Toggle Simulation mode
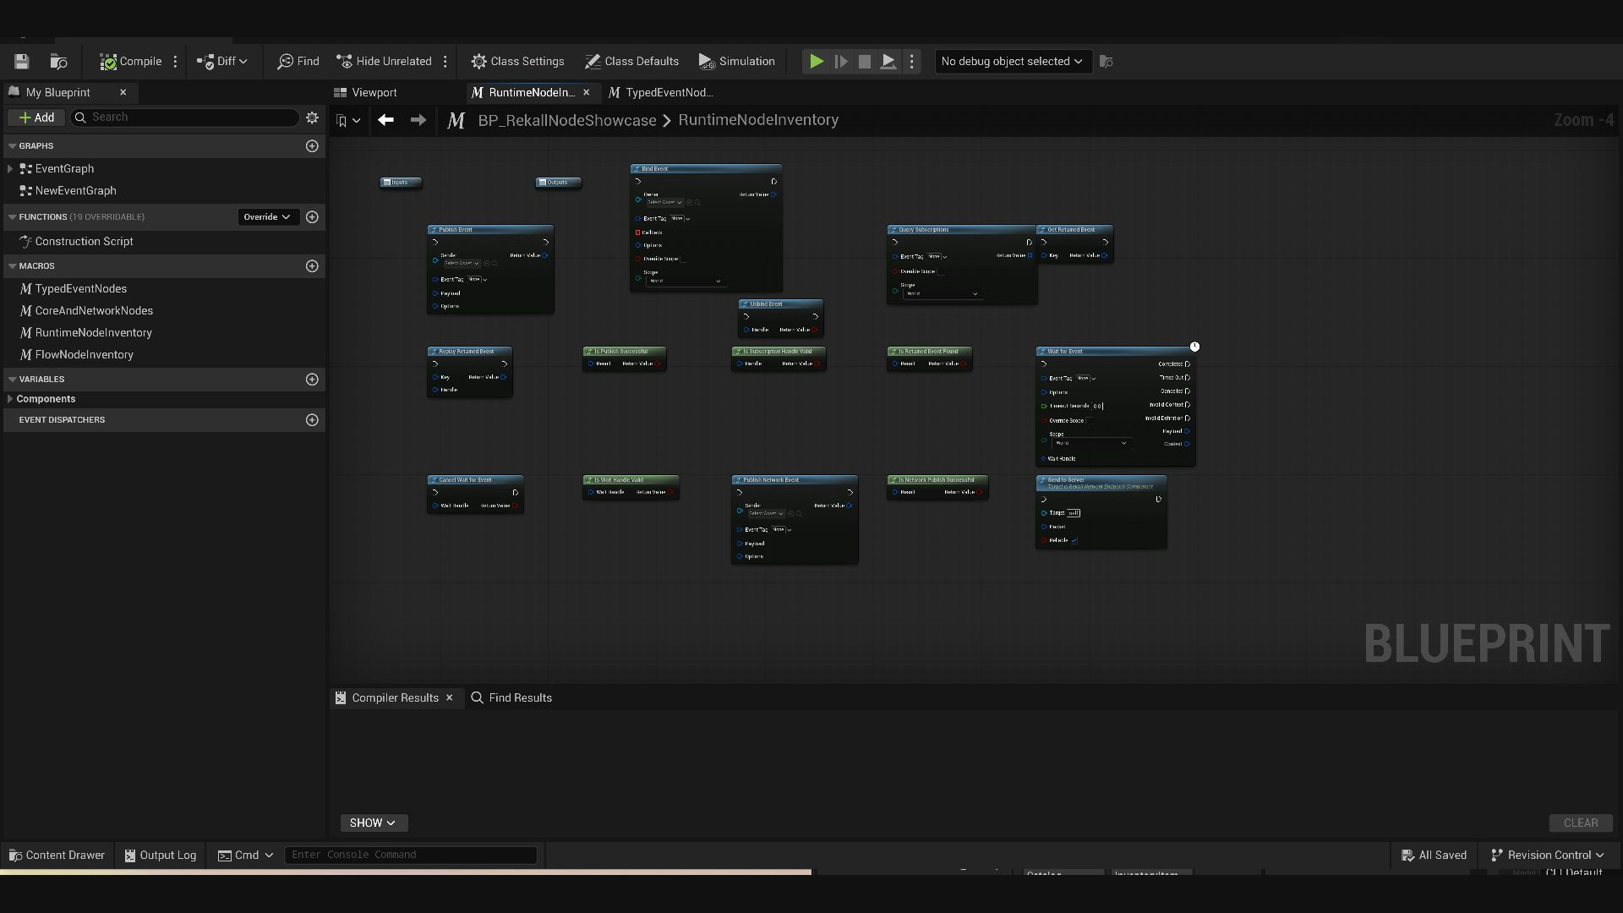1623x913 pixels. coord(736,61)
